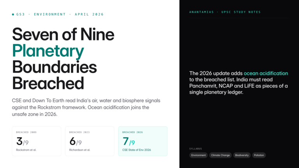Select the Pollution syllabus tag
The width and height of the screenshot is (299, 168).
pos(259,155)
